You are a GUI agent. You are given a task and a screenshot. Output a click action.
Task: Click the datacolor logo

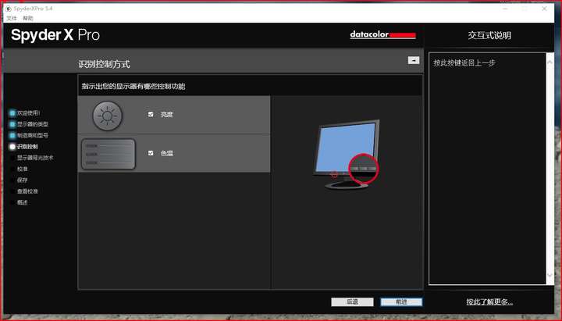[x=382, y=34]
